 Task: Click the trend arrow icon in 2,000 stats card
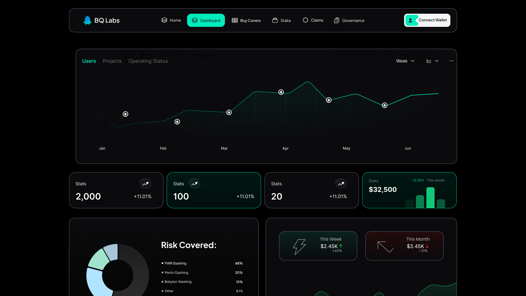[x=145, y=184]
